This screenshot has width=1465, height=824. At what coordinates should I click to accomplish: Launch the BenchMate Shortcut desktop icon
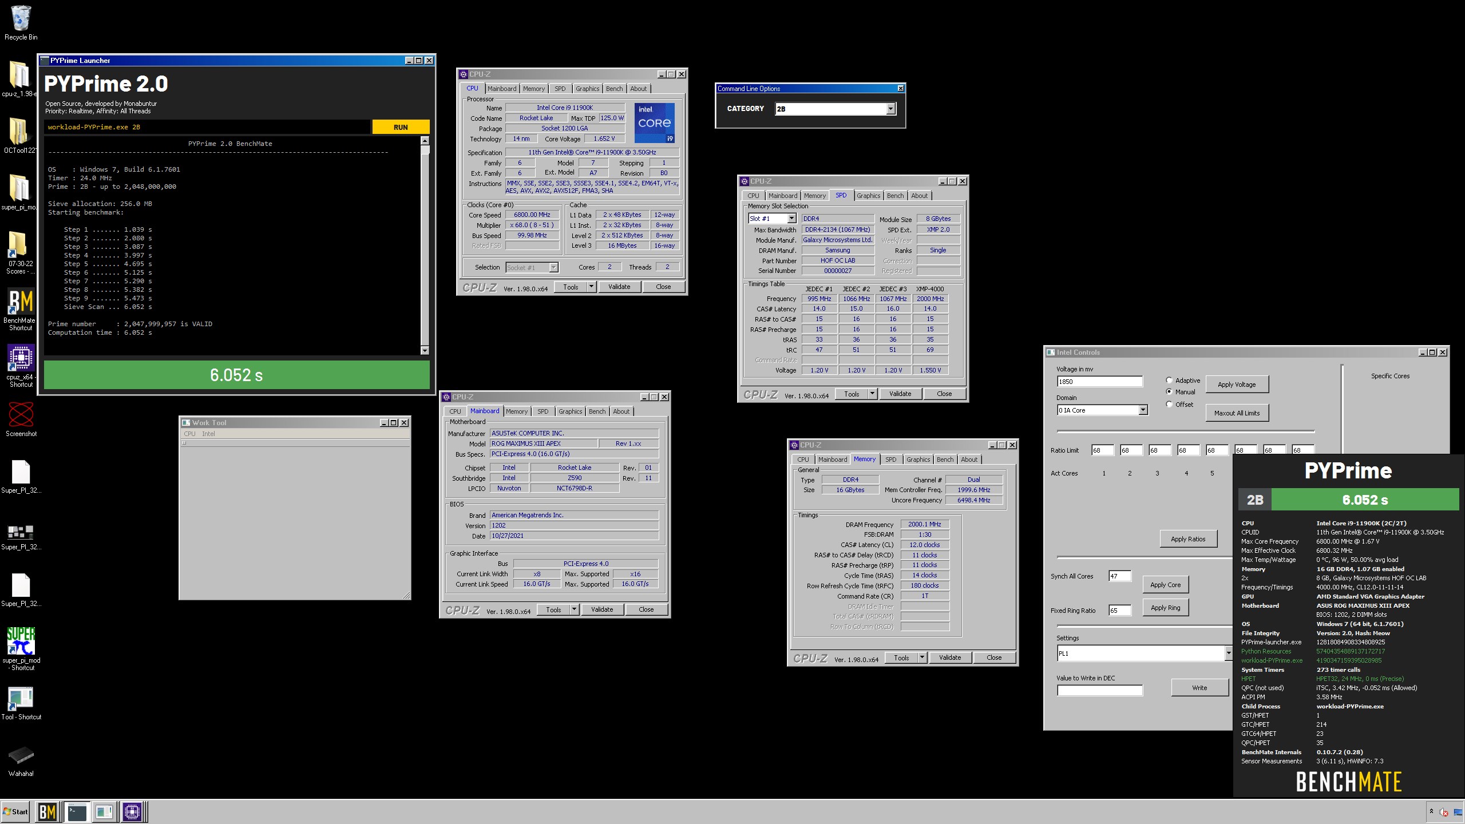(x=21, y=309)
